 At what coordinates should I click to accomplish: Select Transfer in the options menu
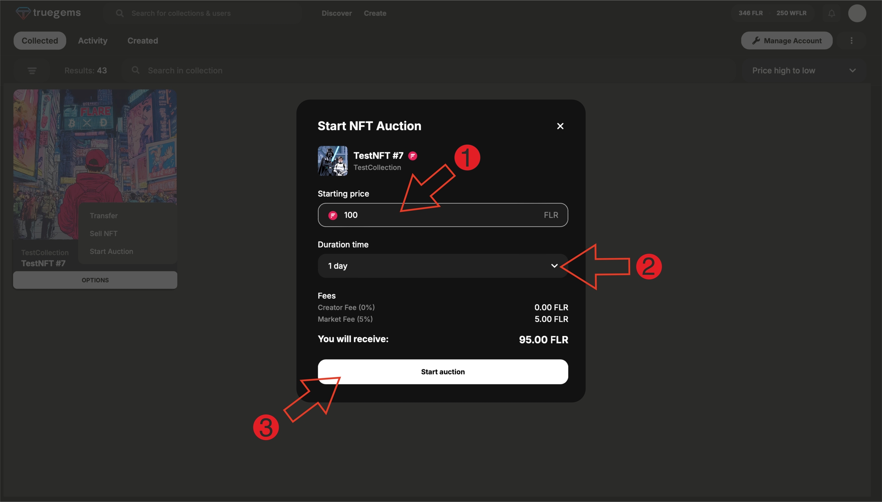click(x=103, y=216)
